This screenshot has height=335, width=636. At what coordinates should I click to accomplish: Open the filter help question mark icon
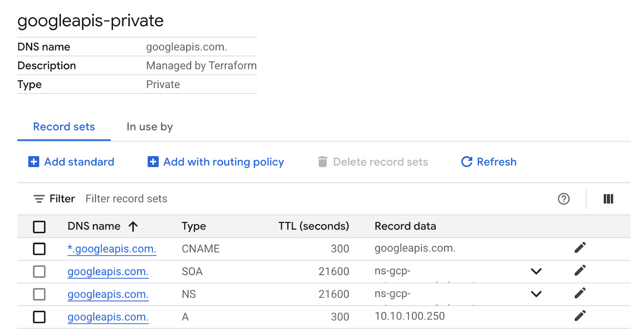pyautogui.click(x=563, y=199)
